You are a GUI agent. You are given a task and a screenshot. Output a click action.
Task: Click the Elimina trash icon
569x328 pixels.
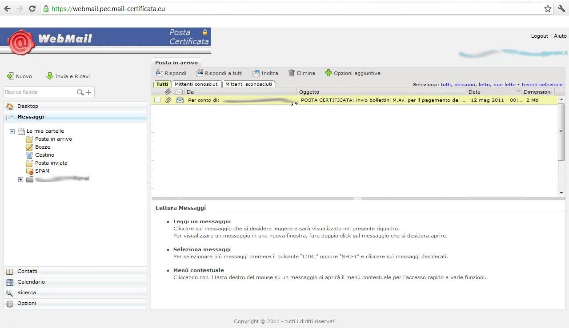pyautogui.click(x=292, y=73)
